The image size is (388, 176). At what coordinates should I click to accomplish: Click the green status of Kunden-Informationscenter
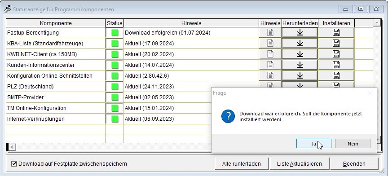tap(115, 65)
